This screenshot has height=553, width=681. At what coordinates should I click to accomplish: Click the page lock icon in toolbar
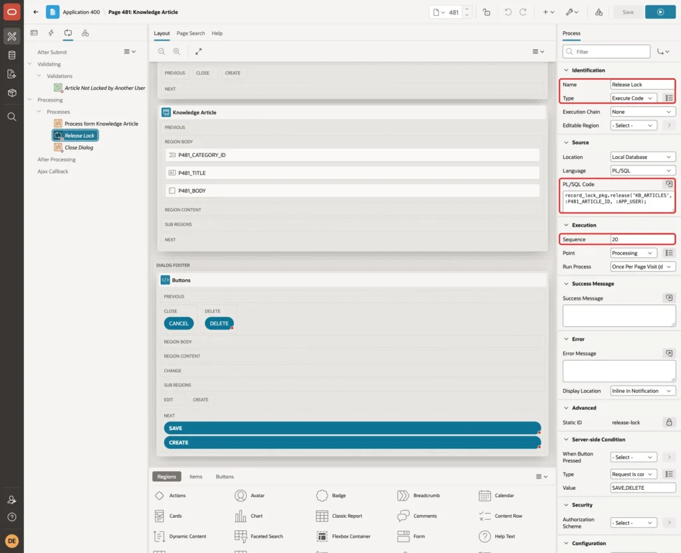coord(486,12)
